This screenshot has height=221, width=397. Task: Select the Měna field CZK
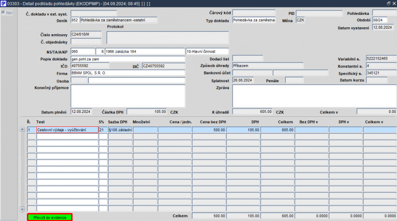tap(300, 20)
